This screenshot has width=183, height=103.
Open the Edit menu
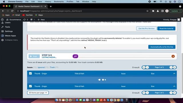pyautogui.click(x=33, y=1)
